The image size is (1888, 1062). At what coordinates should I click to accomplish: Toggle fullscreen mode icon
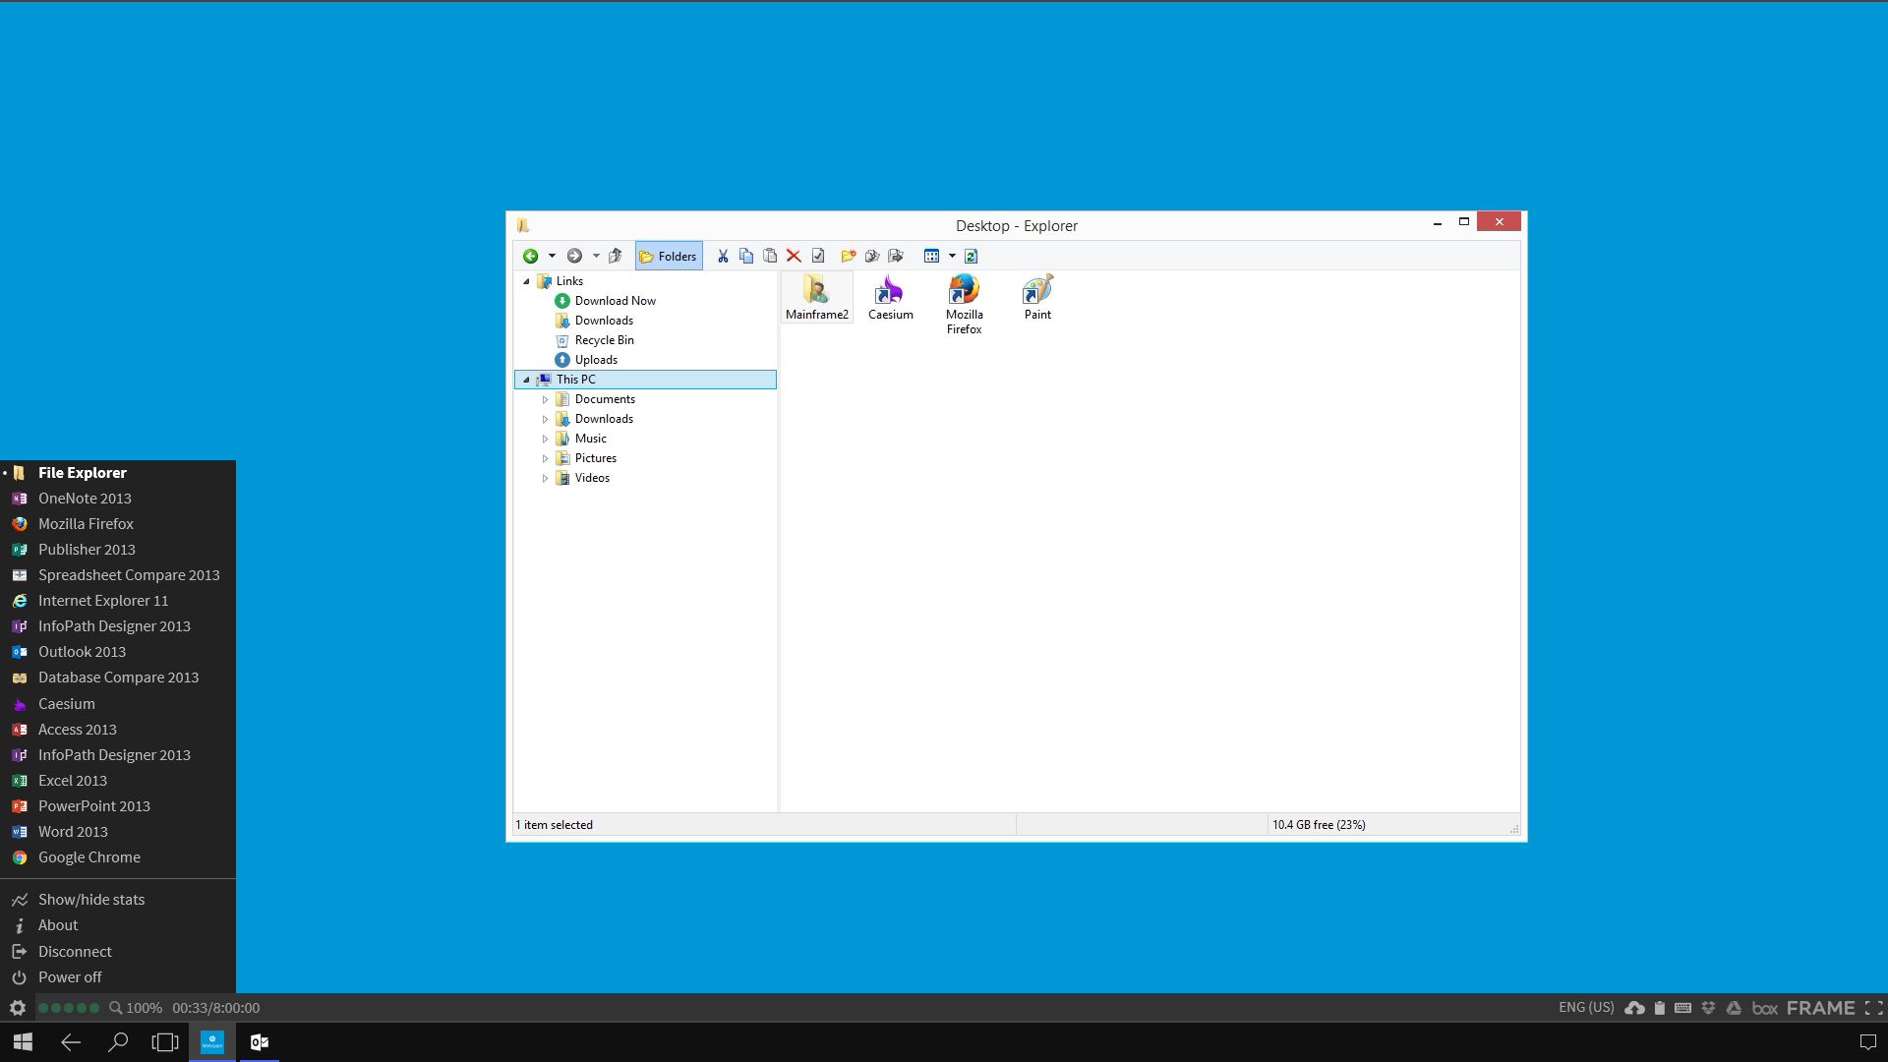point(1874,1008)
